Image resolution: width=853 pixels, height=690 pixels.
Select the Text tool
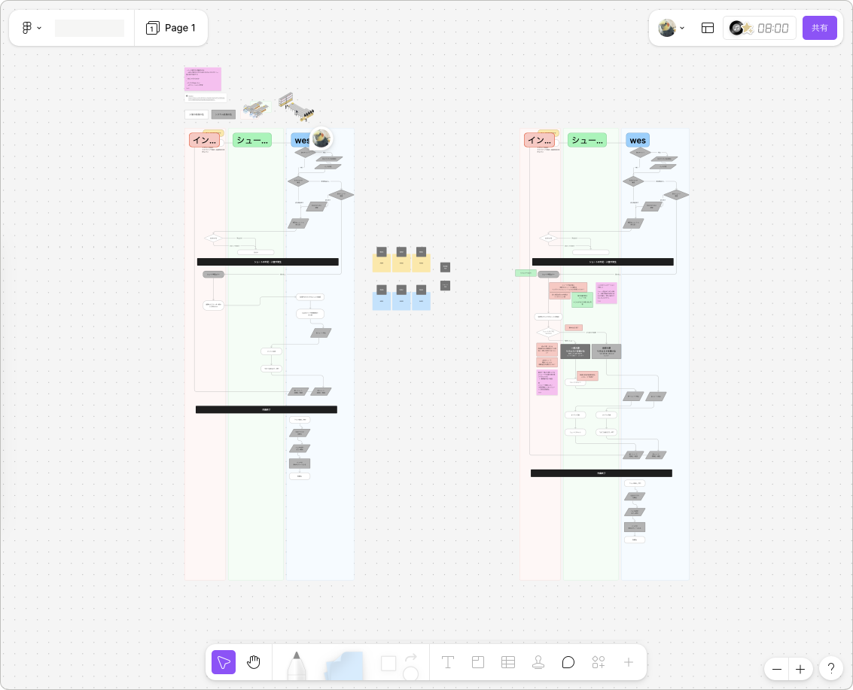(448, 662)
